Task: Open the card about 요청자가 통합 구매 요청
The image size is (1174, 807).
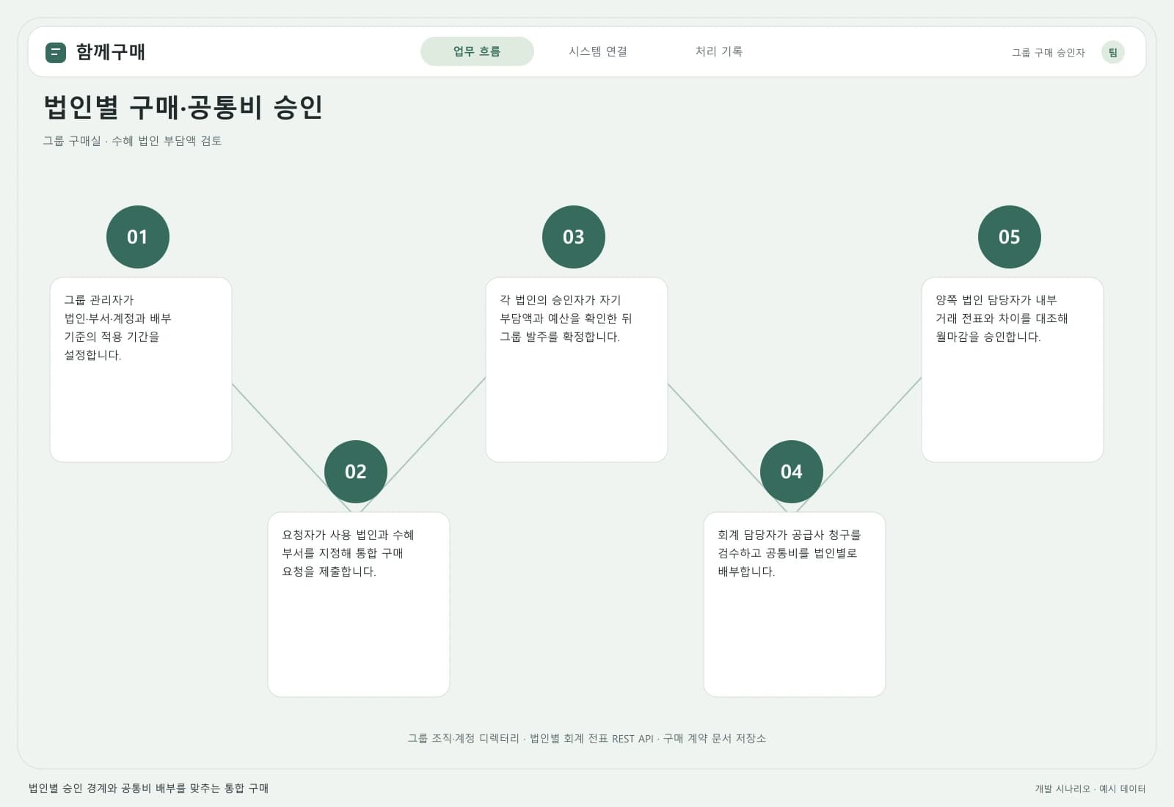Action: coord(359,605)
